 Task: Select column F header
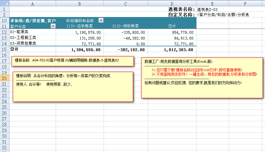245,3
